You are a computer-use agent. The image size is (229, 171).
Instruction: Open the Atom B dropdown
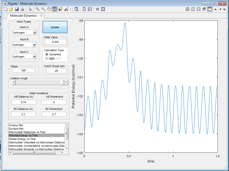click(35, 45)
